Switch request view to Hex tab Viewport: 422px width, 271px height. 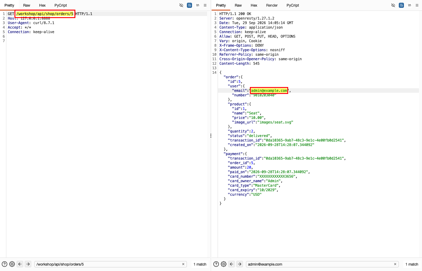click(x=42, y=5)
